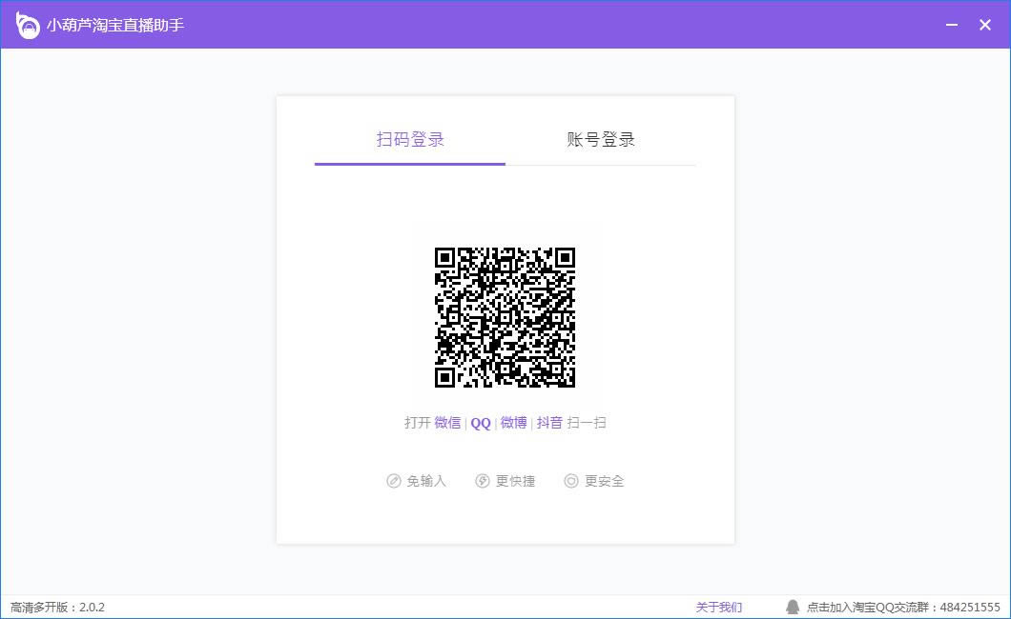
Task: Click the QQ penguin icon in status bar
Action: coord(793,607)
